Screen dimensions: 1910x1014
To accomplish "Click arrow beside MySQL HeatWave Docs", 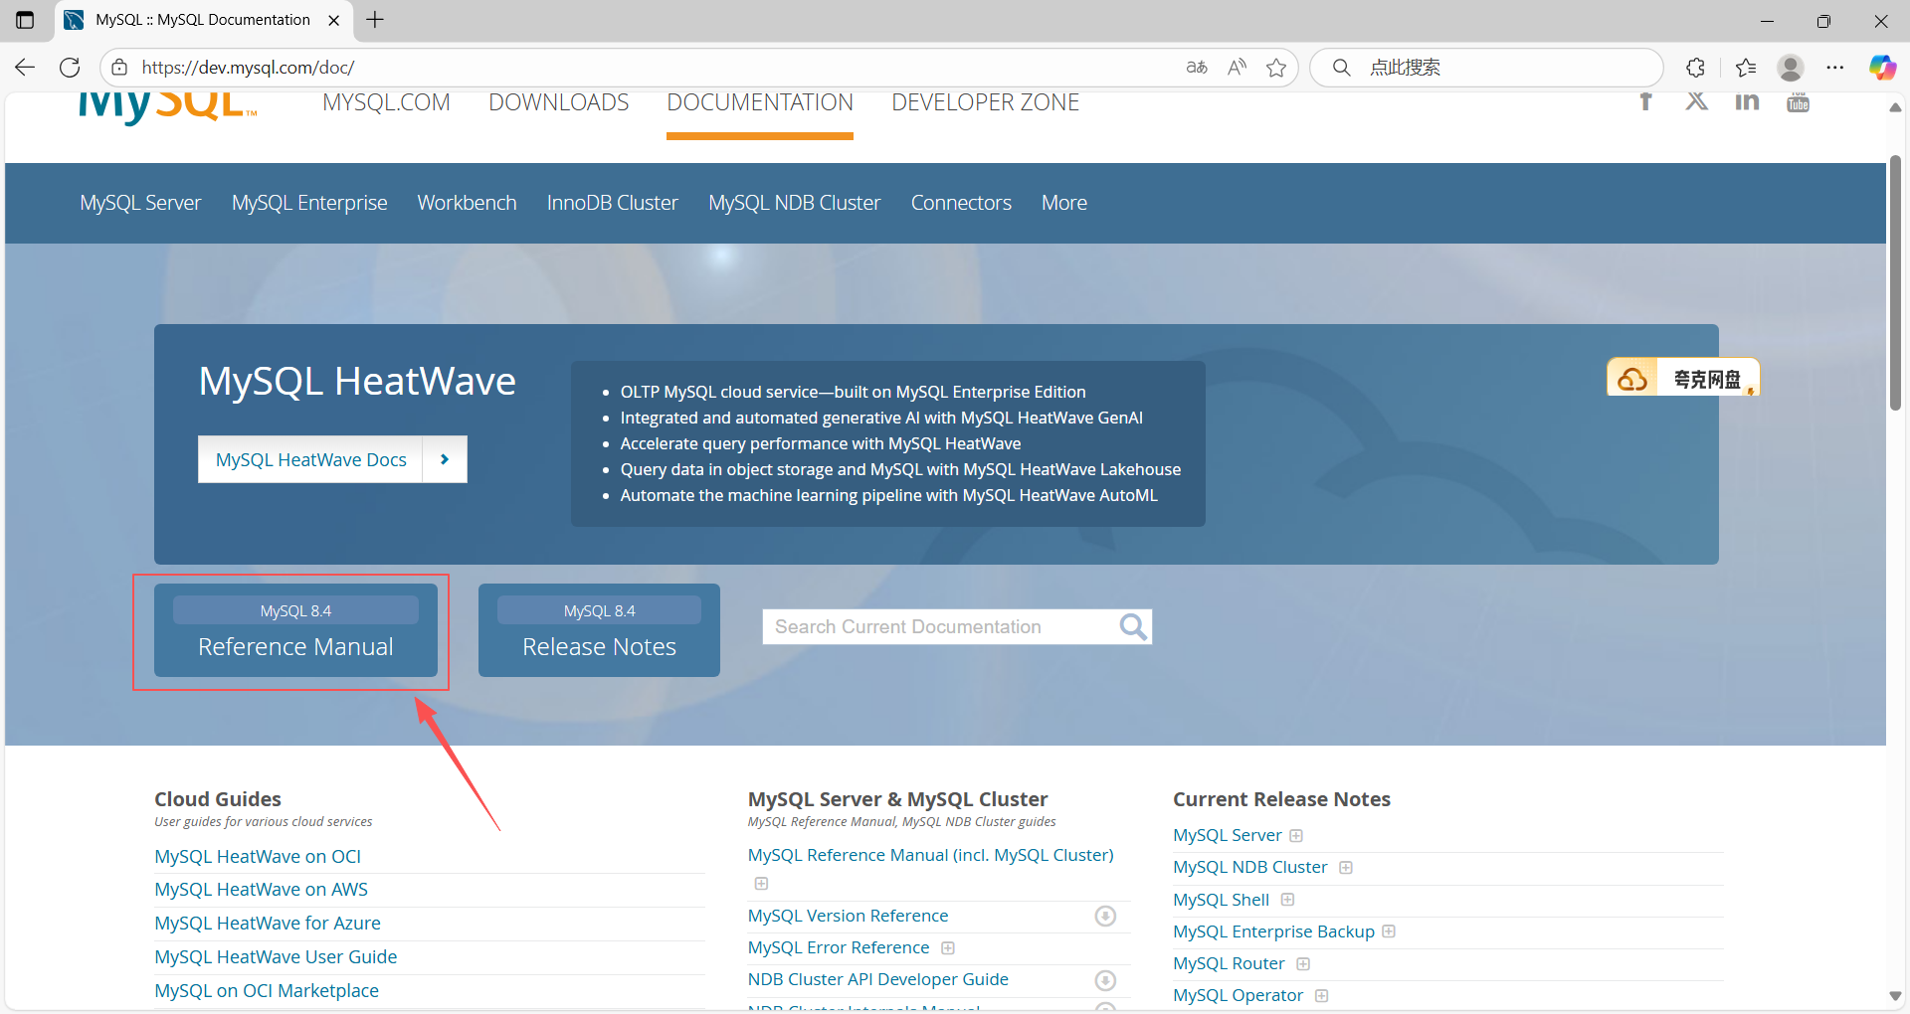I will (x=445, y=459).
